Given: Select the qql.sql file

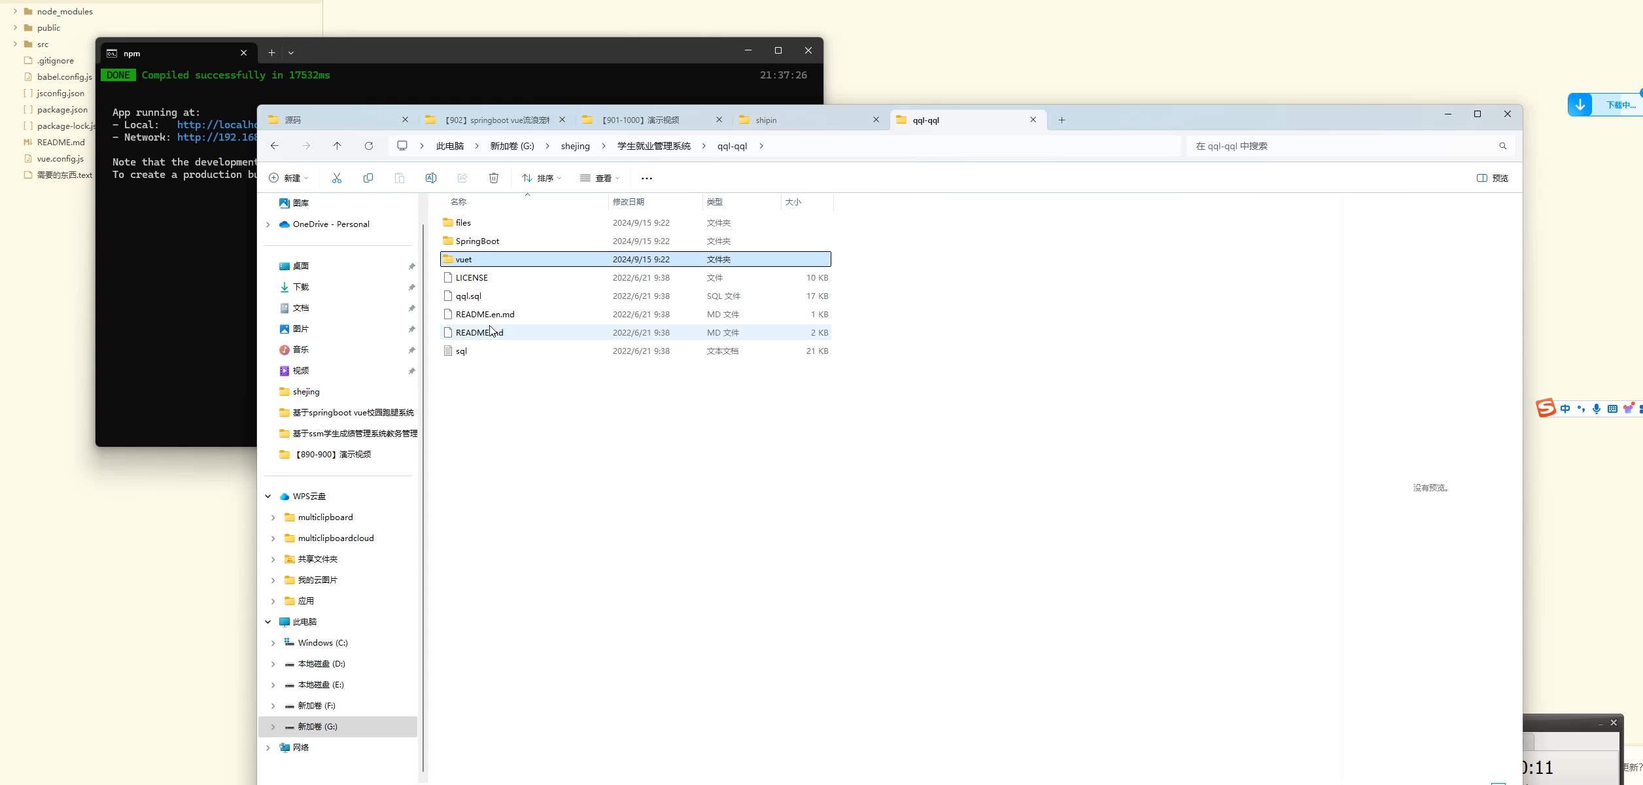Looking at the screenshot, I should click(468, 296).
